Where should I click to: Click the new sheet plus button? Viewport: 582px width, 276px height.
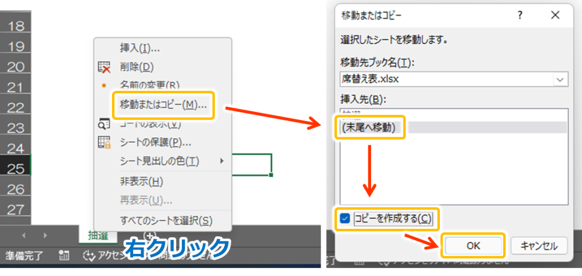point(150,235)
